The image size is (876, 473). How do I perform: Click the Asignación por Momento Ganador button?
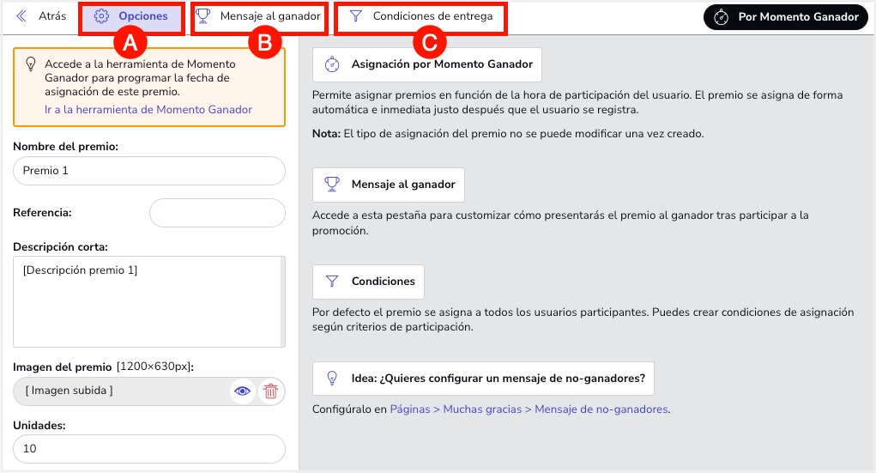tap(427, 64)
